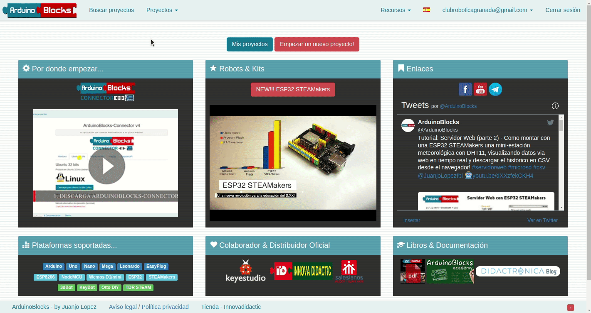Open the Telegram channel icon
Screen dimensions: 591x313
tap(495, 89)
